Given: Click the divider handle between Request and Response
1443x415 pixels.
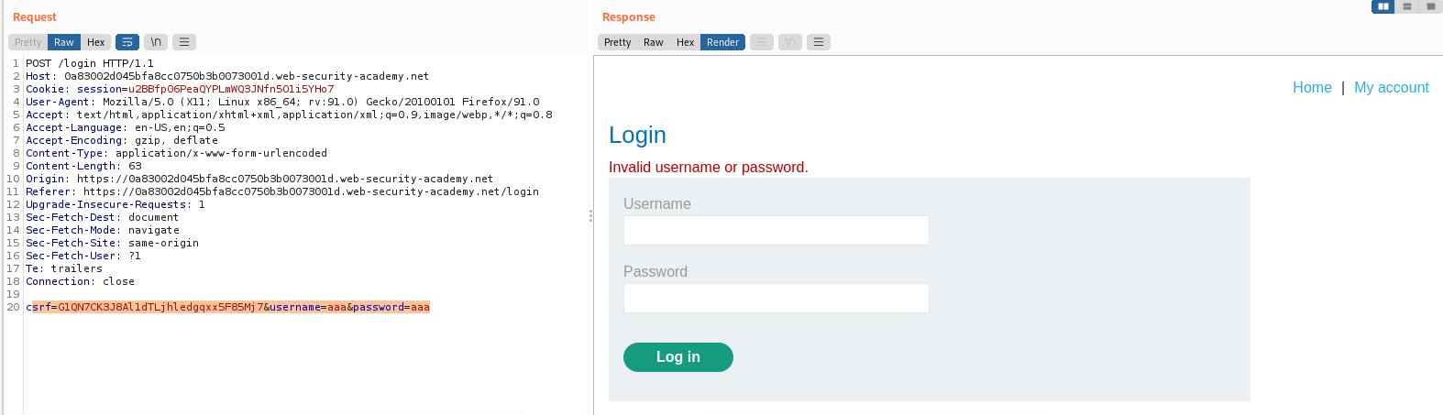Looking at the screenshot, I should click(x=590, y=215).
